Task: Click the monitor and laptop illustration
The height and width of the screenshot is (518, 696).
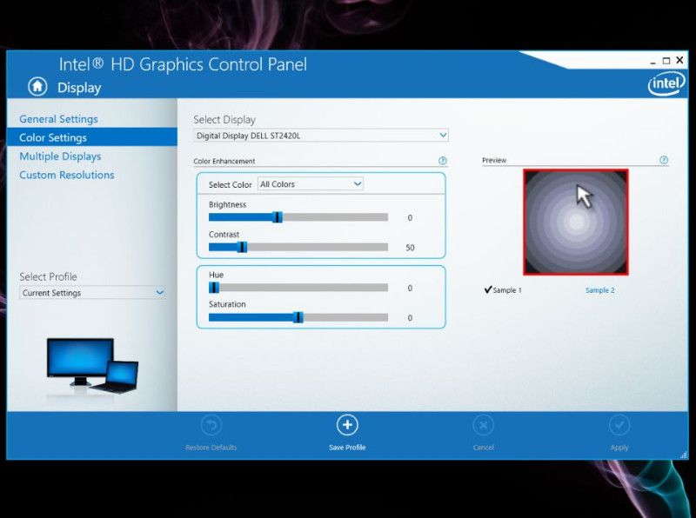Action: click(92, 365)
